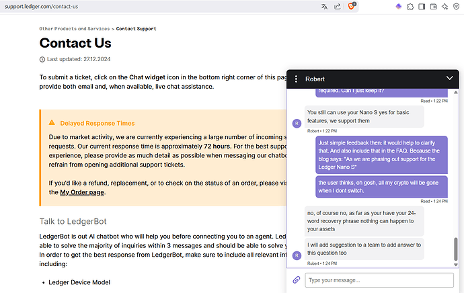Screen dimensions: 464x293
Task: Click the VPN shield icon in toolbar
Action: point(457,7)
